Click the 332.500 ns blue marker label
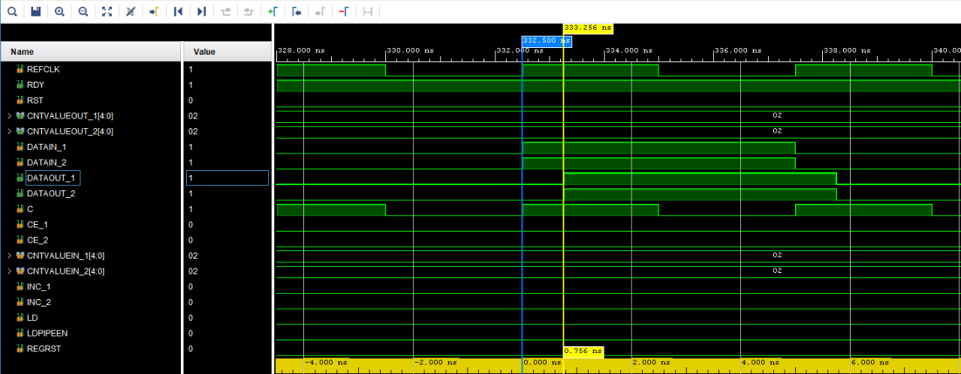The image size is (961, 374). 547,40
